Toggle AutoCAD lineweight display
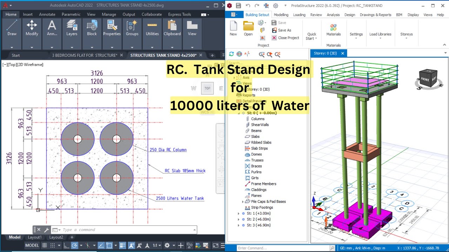Screen dimensions: 449x252 [122, 246]
